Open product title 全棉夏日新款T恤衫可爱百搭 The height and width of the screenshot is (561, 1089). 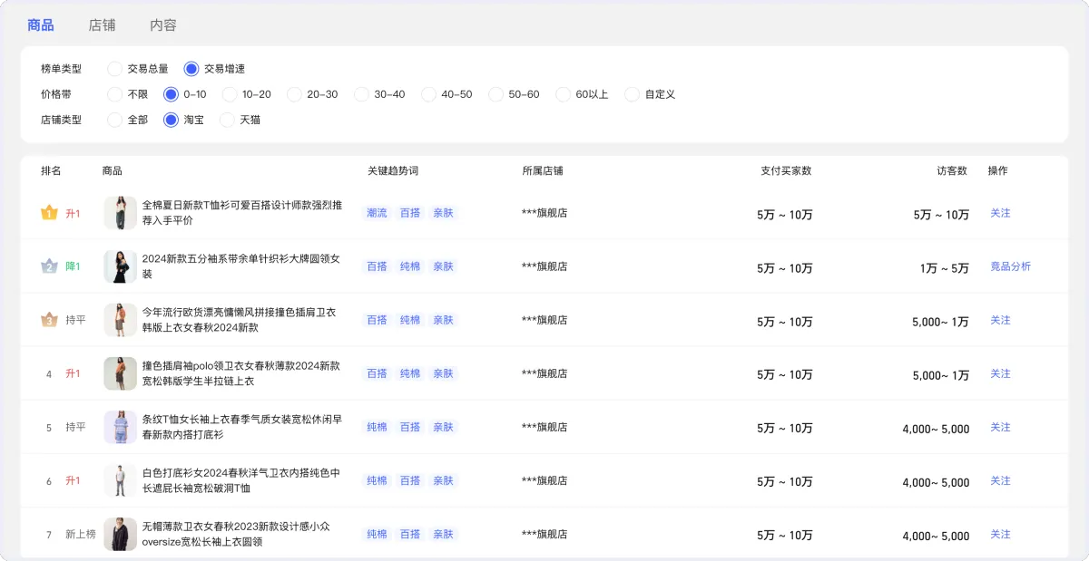(x=242, y=213)
